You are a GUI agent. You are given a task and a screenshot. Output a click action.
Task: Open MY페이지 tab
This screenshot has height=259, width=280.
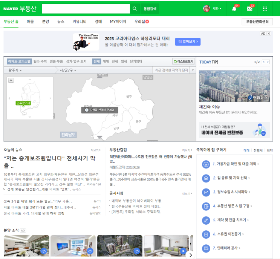click(118, 21)
